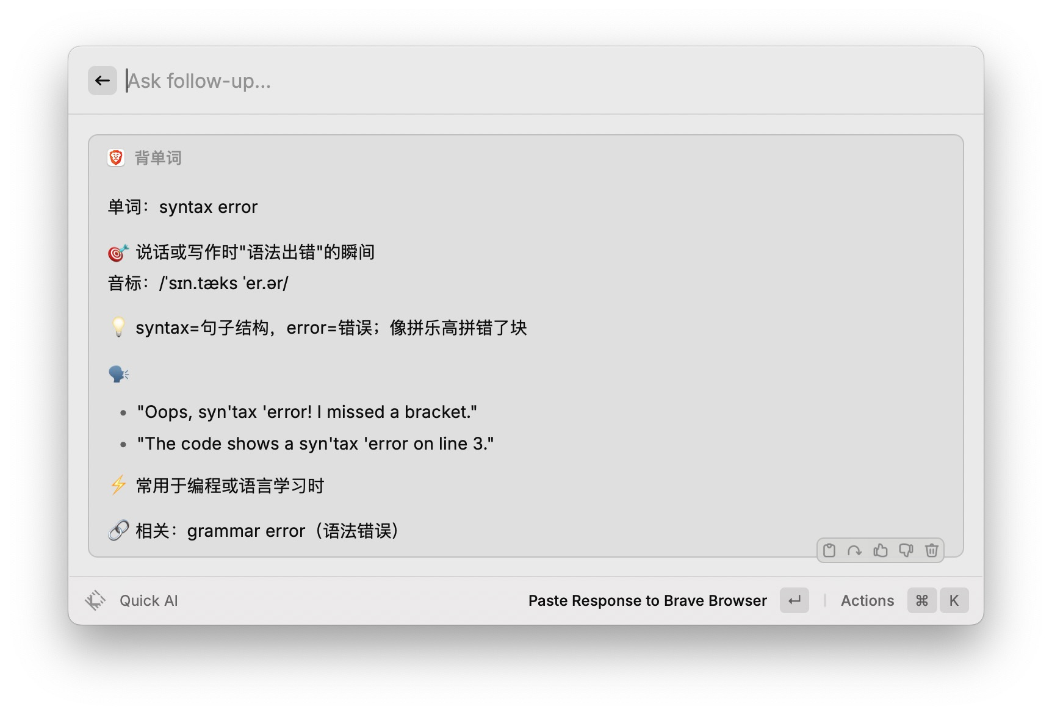Screen dimensions: 1052x715
Task: Click the speaking head emoji icon
Action: (118, 374)
